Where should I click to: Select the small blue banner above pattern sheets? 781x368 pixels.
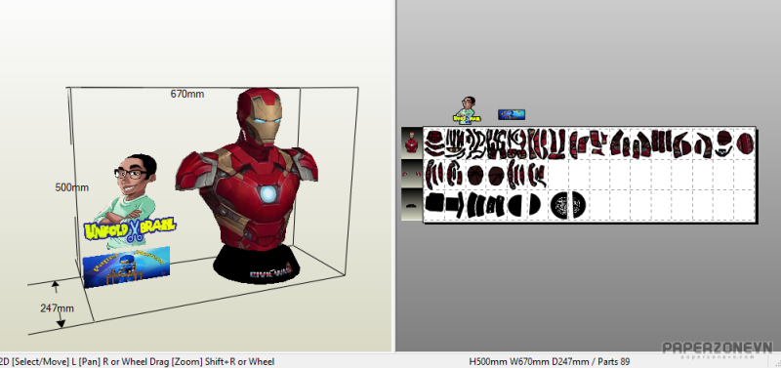pyautogui.click(x=512, y=114)
